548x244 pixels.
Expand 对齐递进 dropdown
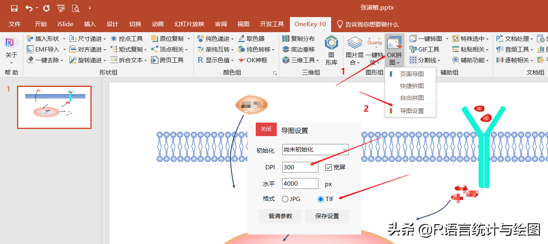click(104, 50)
